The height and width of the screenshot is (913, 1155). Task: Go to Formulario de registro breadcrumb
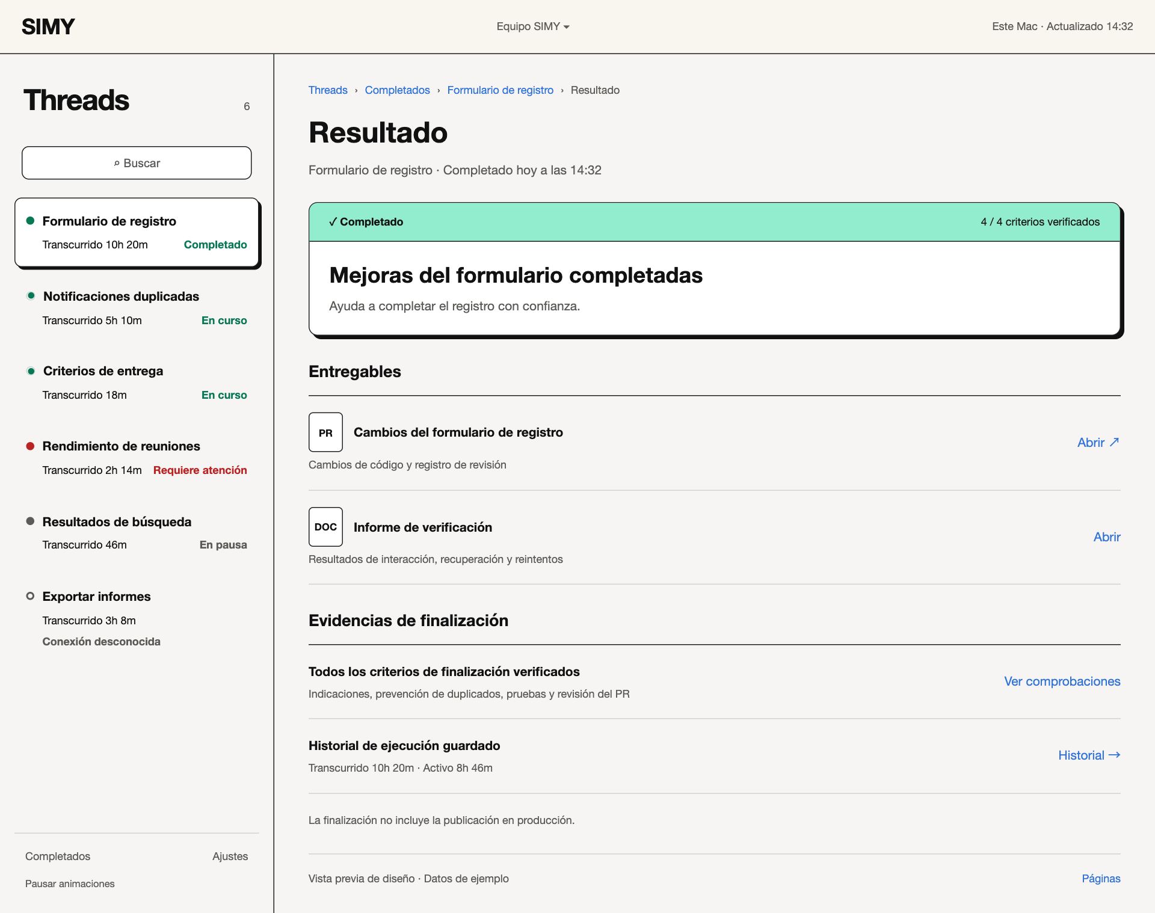click(x=500, y=90)
